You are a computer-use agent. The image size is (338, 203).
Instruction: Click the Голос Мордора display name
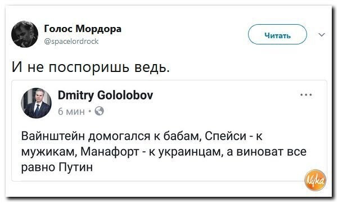coord(83,29)
